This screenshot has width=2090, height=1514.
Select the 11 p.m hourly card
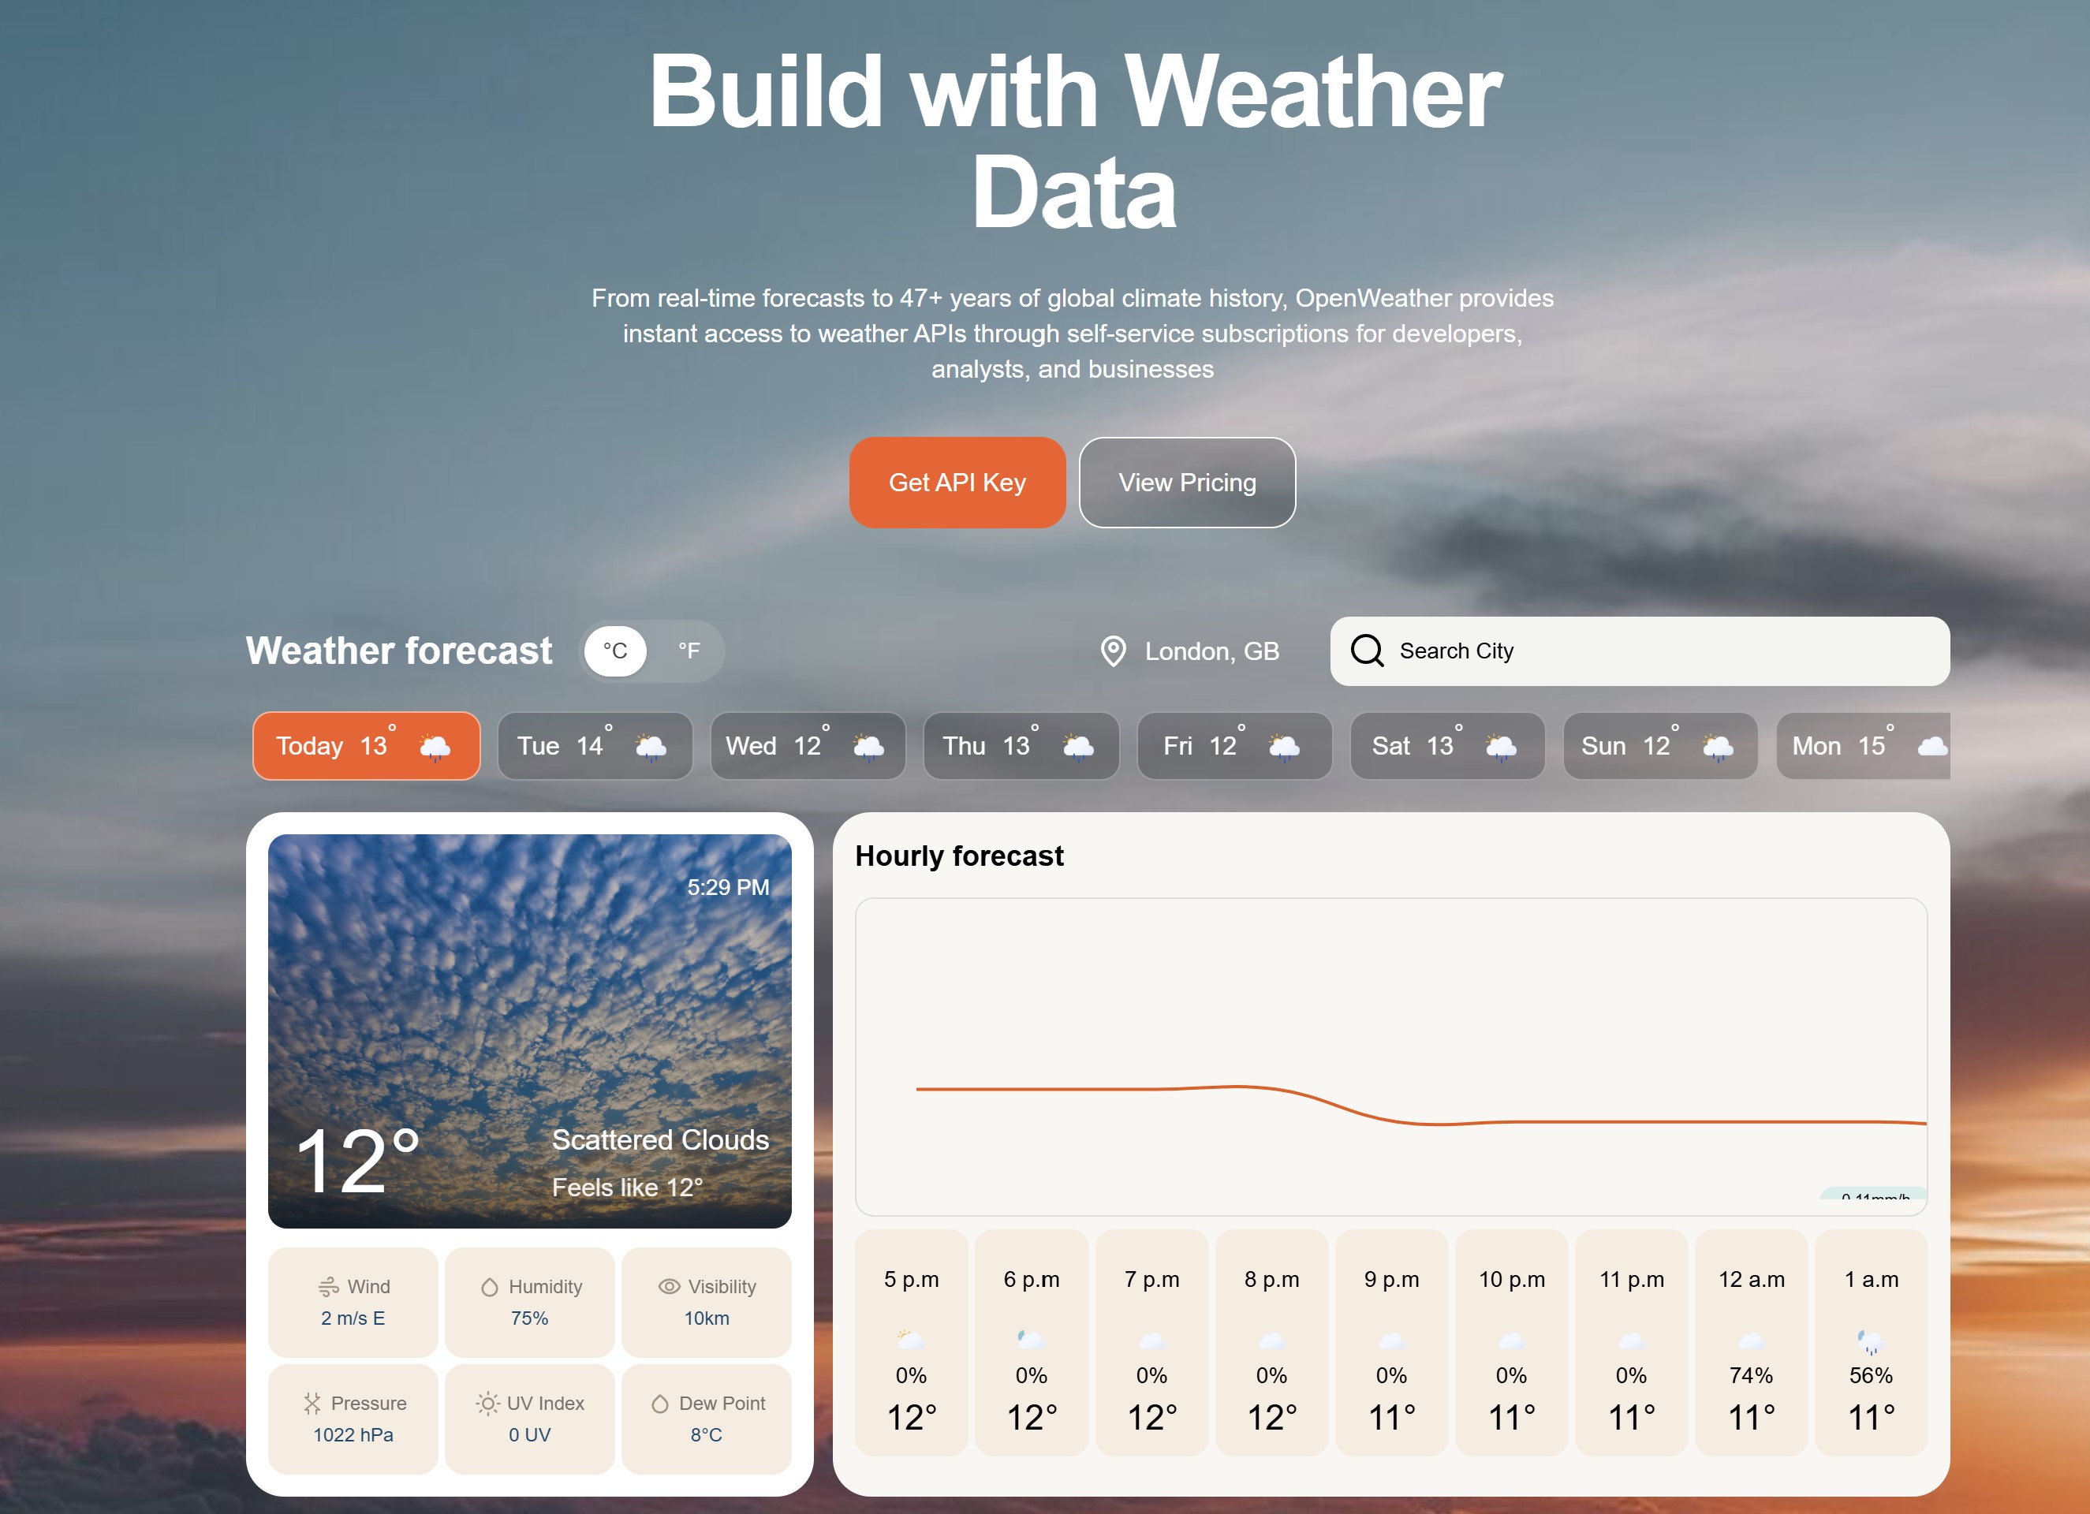pyautogui.click(x=1631, y=1343)
